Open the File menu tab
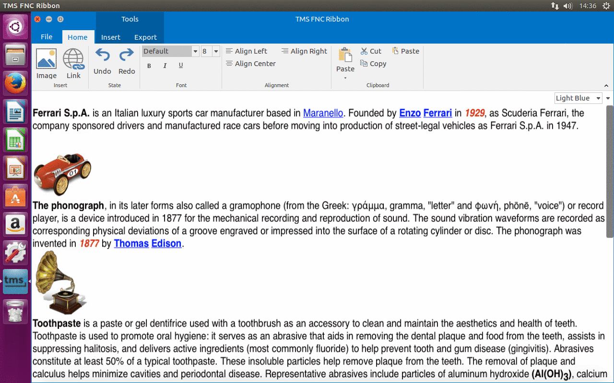Viewport: 614px width, 383px height. click(47, 37)
